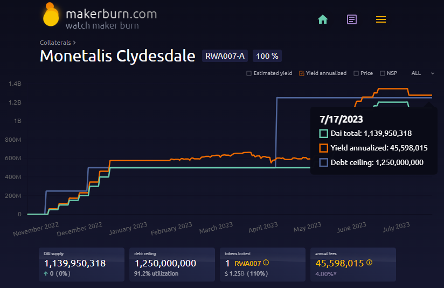The height and width of the screenshot is (288, 444).
Task: Click the Yield annualized orange legend swatch
Action: coord(324,148)
